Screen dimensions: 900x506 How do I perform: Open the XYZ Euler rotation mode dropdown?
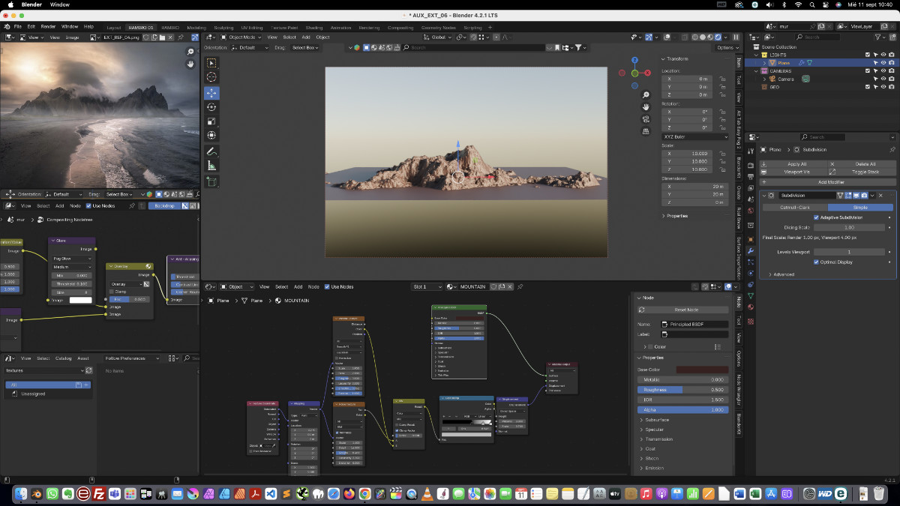694,137
